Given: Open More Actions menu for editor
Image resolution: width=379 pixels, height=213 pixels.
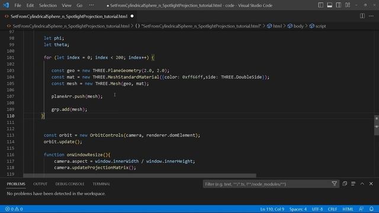Looking at the screenshot, I should tap(371, 16).
